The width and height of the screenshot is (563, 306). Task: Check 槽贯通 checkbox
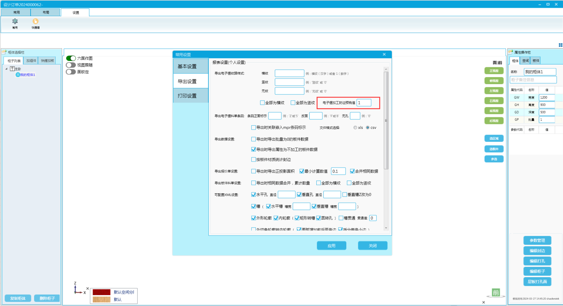[x=341, y=218]
